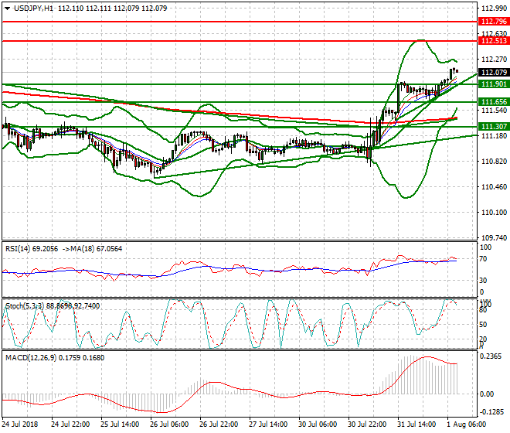Select the green 111.656 level label

[493, 102]
